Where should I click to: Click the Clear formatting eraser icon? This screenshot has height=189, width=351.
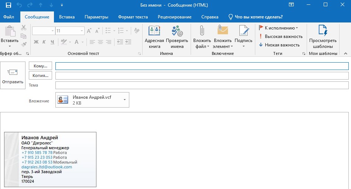tap(137, 31)
